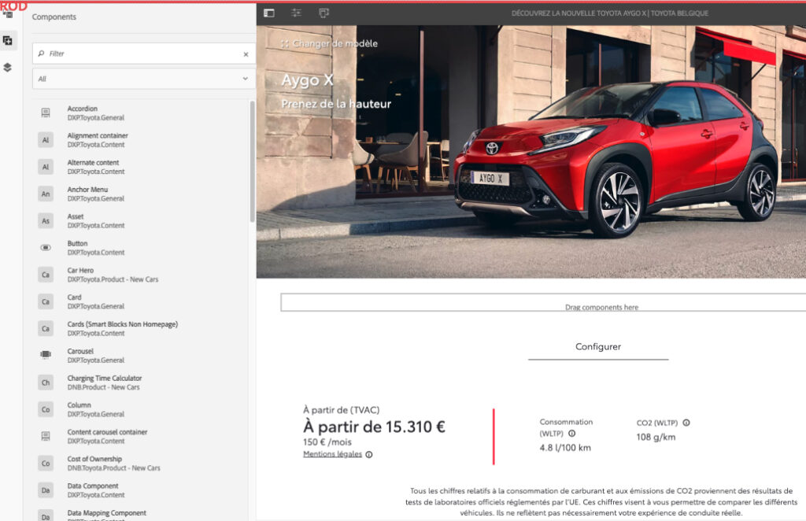This screenshot has height=521, width=806.
Task: Click the Charging Time Calculator label
Action: [105, 379]
